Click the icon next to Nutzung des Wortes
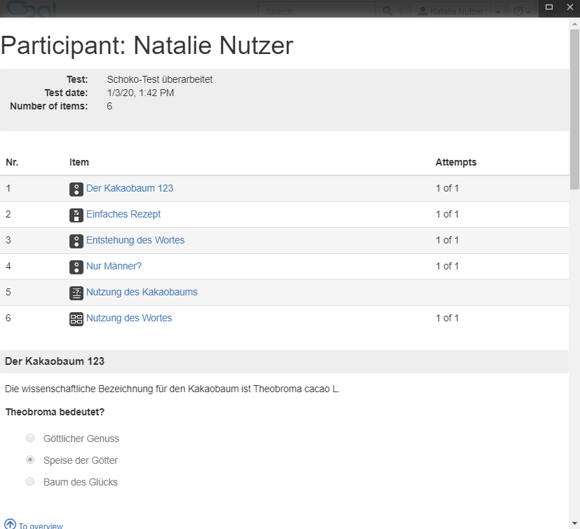 [76, 319]
